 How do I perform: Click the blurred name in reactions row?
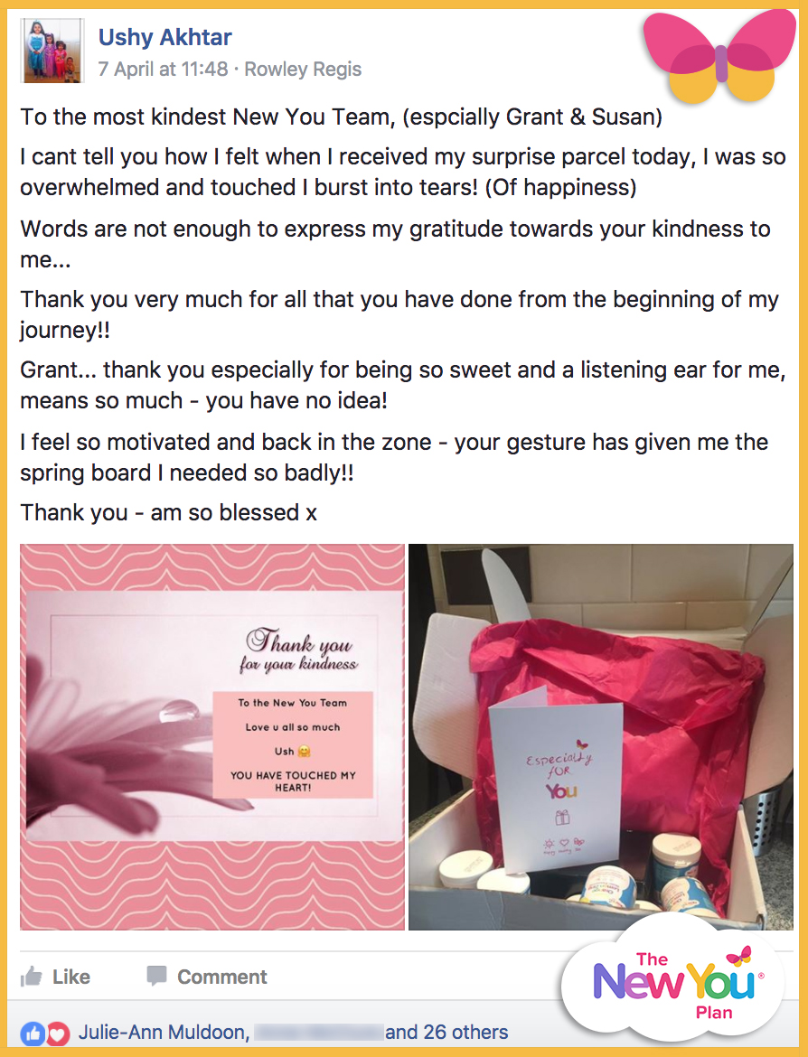tap(319, 1032)
